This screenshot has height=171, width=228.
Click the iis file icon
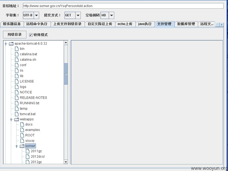[17, 71]
